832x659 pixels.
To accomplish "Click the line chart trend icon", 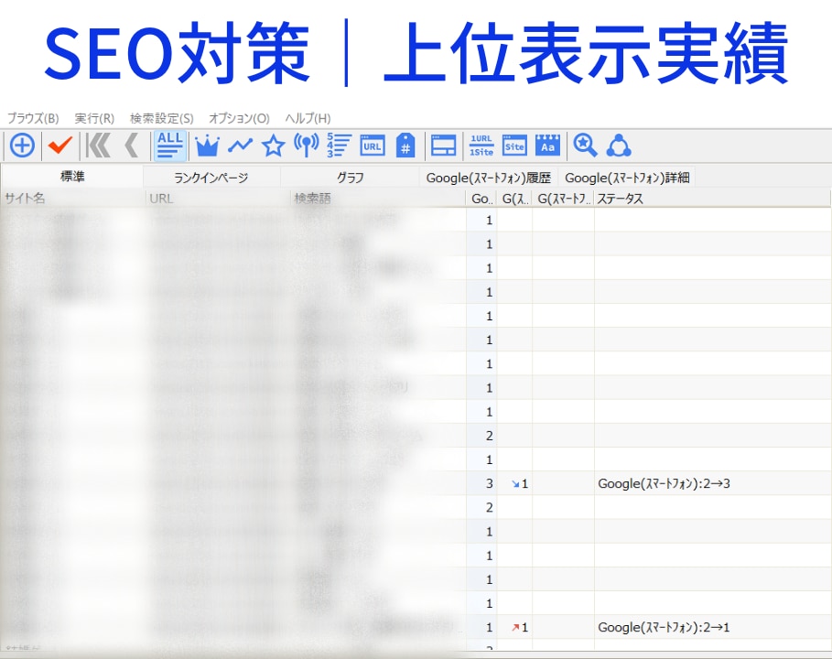I will coord(241,146).
